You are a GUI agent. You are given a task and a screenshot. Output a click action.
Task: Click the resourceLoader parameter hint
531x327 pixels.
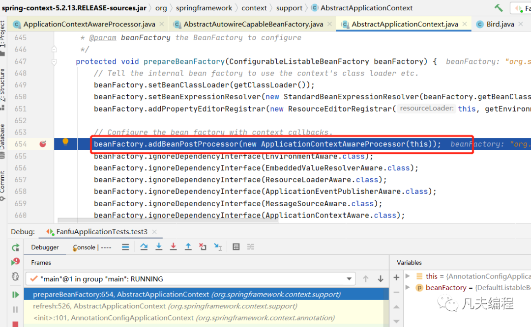pos(426,108)
